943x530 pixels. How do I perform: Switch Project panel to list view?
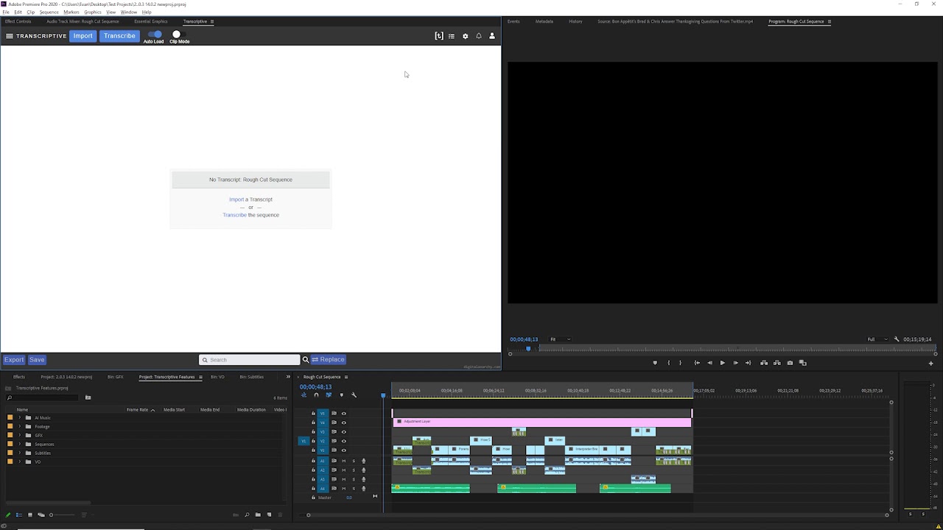18,515
